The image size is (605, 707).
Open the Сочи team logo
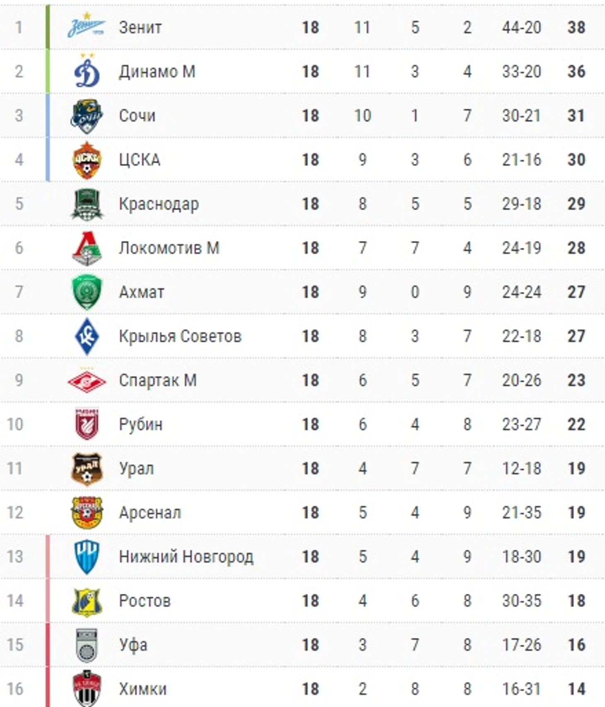87,116
